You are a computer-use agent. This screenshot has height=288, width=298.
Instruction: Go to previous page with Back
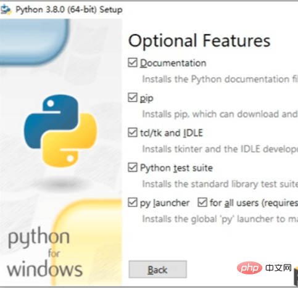[x=158, y=269]
